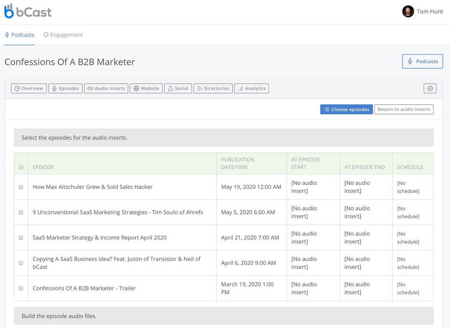The width and height of the screenshot is (450, 328).
Task: Open the Podcasts button top right
Action: click(x=422, y=61)
